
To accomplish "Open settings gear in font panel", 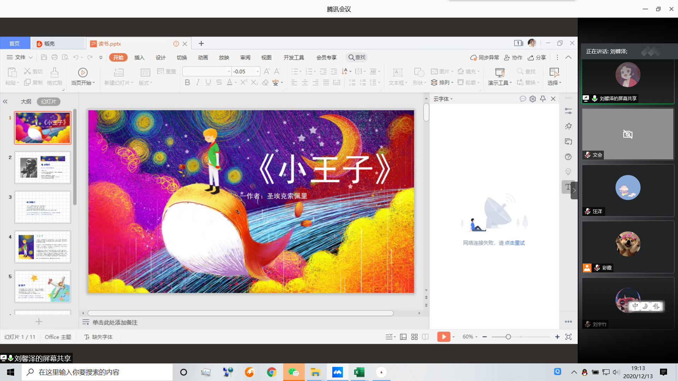I will pyautogui.click(x=533, y=99).
